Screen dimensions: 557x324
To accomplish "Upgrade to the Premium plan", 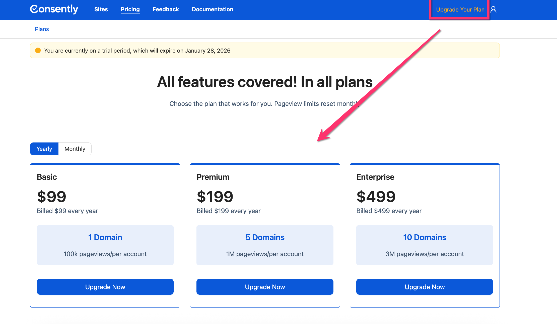I will (x=265, y=287).
